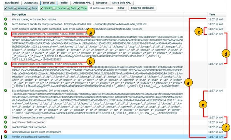231x140 pixels.
Task: Open the Dashboard tab
Action: pyautogui.click(x=12, y=3)
